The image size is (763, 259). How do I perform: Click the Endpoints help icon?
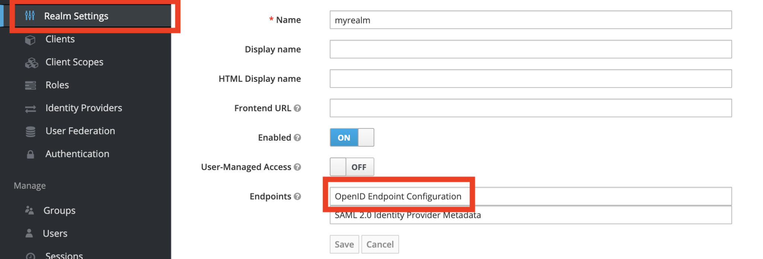pyautogui.click(x=297, y=196)
